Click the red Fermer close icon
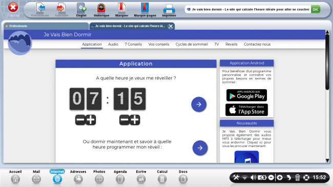This screenshot has height=187, width=333. 13,8
